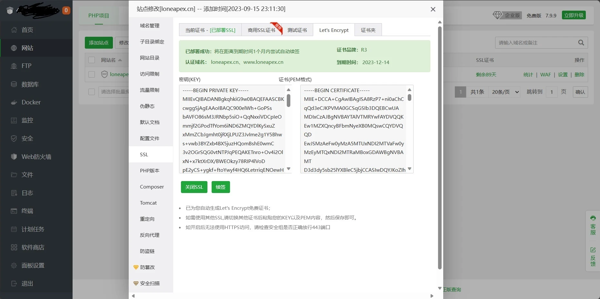600x299 pixels.
Task: Open the Web防火墙 shield icon
Action: pyautogui.click(x=14, y=157)
